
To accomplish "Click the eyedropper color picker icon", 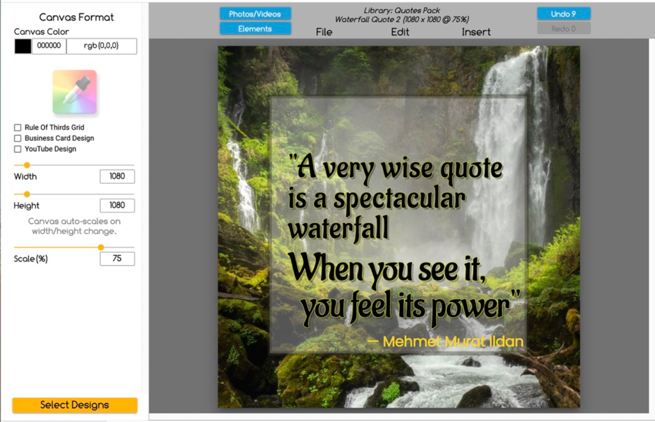I will coord(75,92).
